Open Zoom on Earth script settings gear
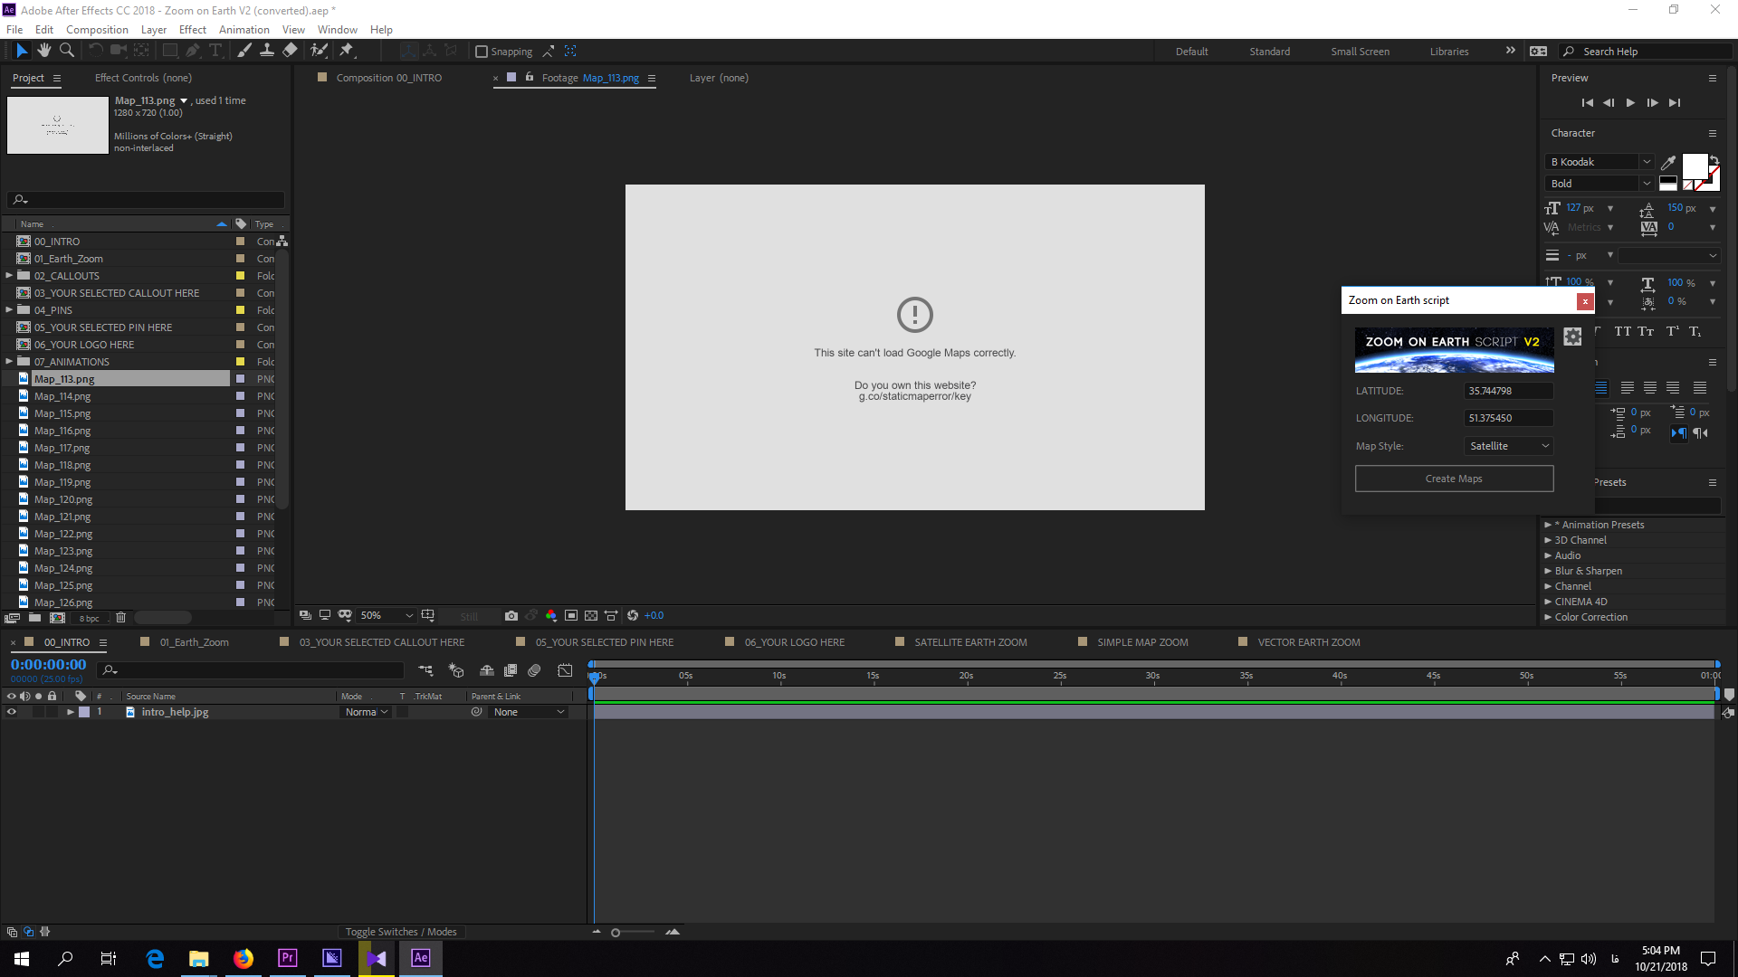1738x977 pixels. click(1572, 337)
